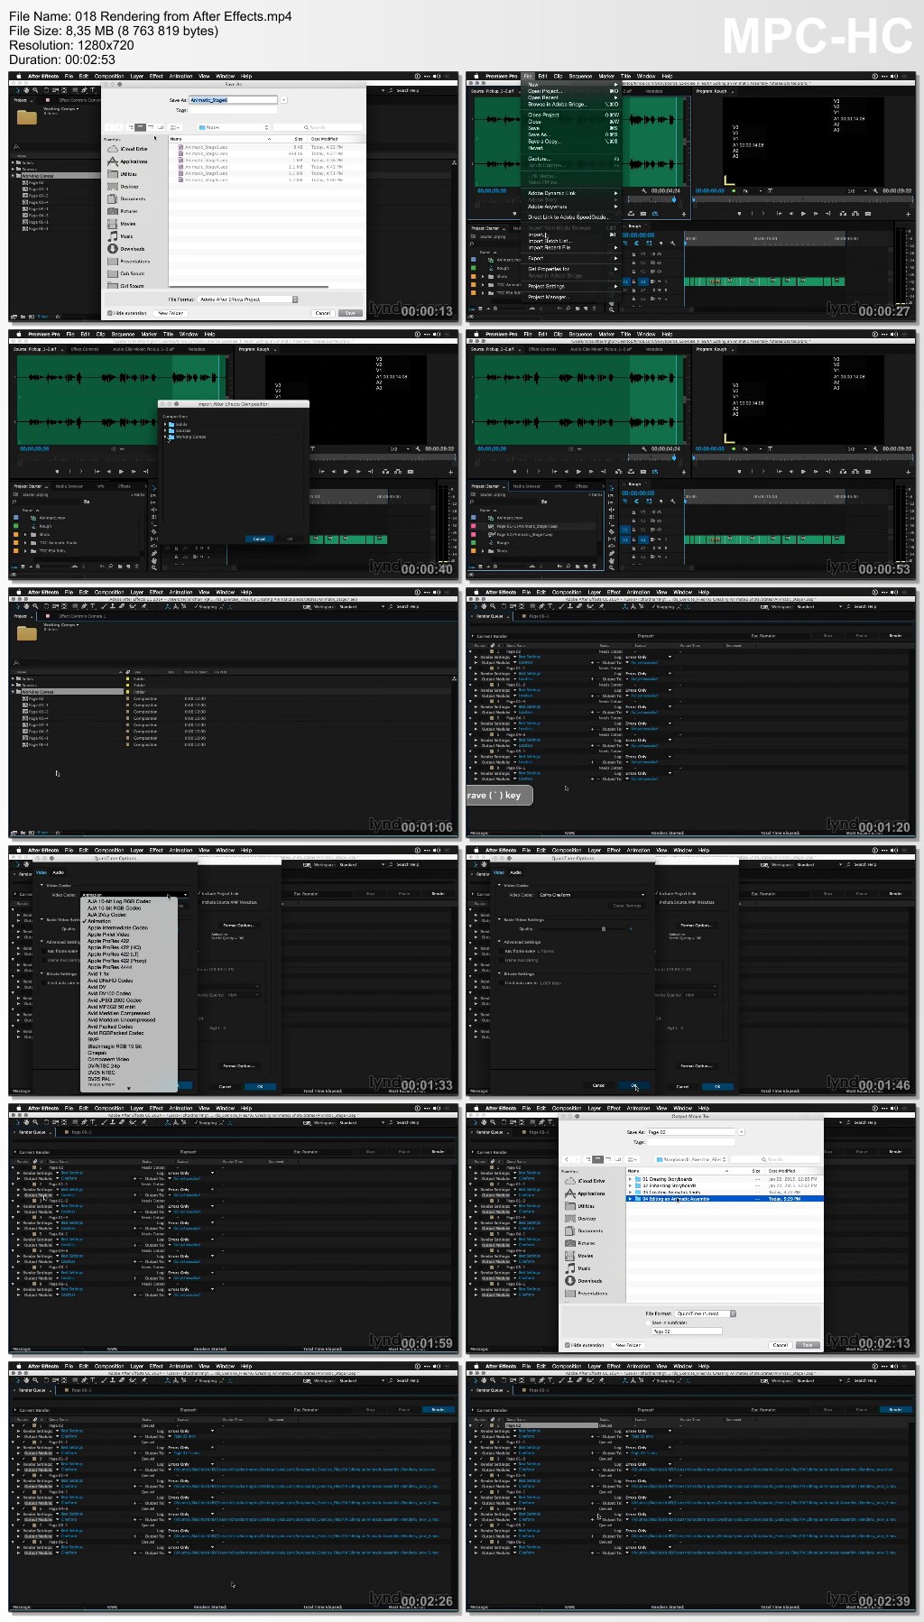Viewport: 924px width, 1622px height.
Task: Click OK in 00:01:46 QuickTime options dialog
Action: coord(633,1085)
